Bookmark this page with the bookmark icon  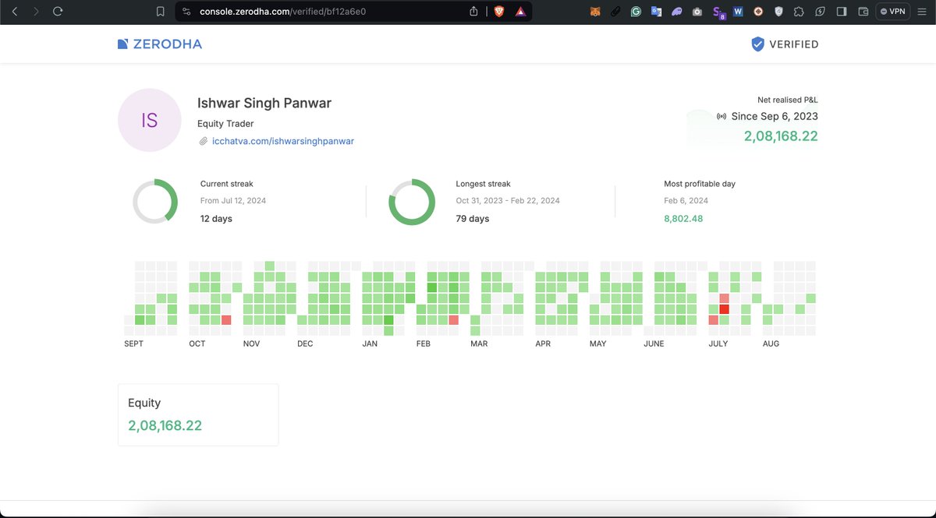pos(160,12)
